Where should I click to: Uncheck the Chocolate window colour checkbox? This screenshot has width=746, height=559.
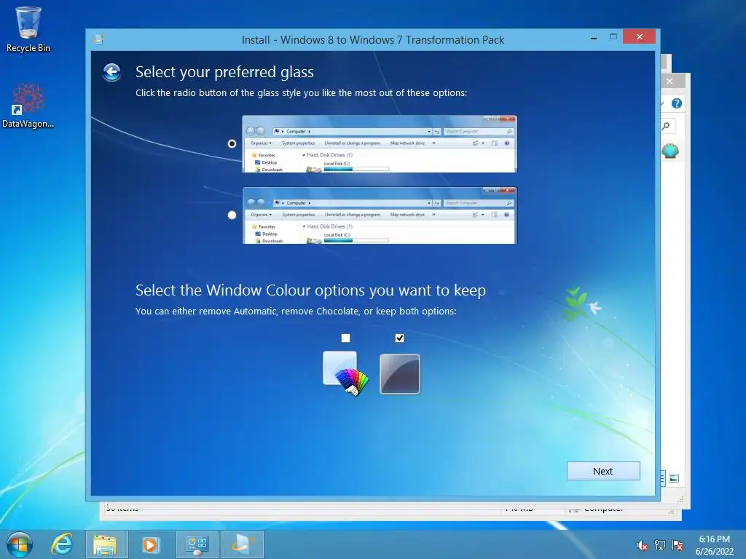tap(400, 338)
